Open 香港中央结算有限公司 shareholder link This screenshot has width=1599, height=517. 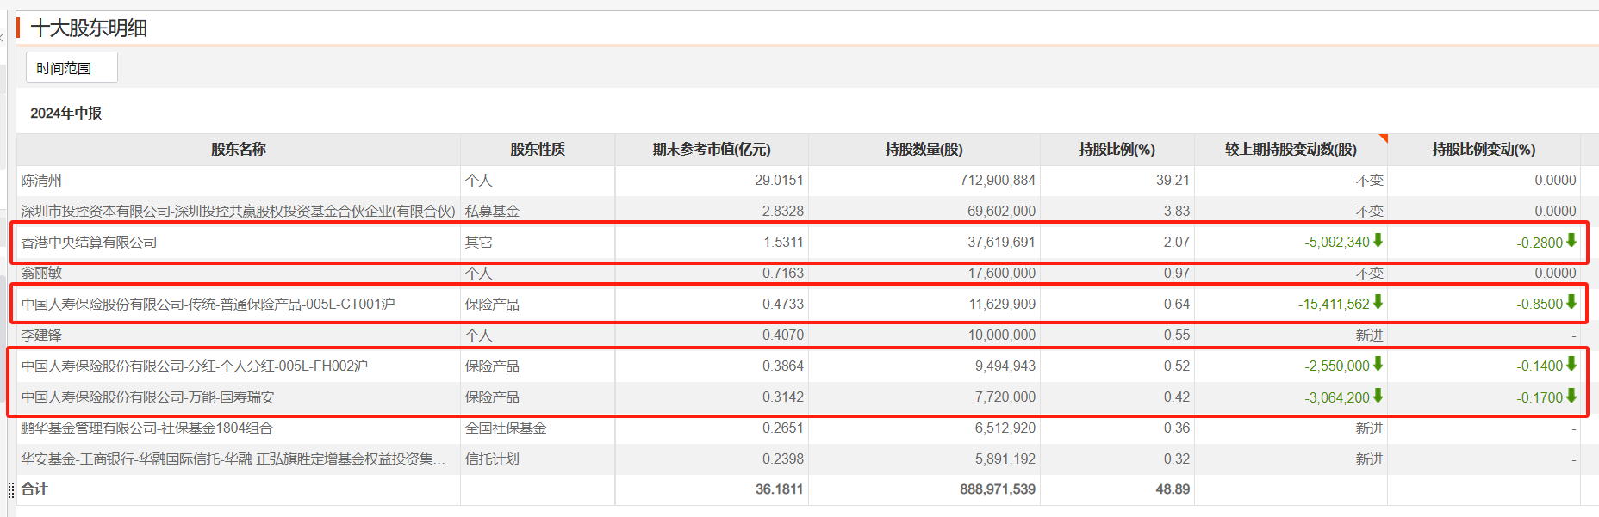tap(89, 243)
